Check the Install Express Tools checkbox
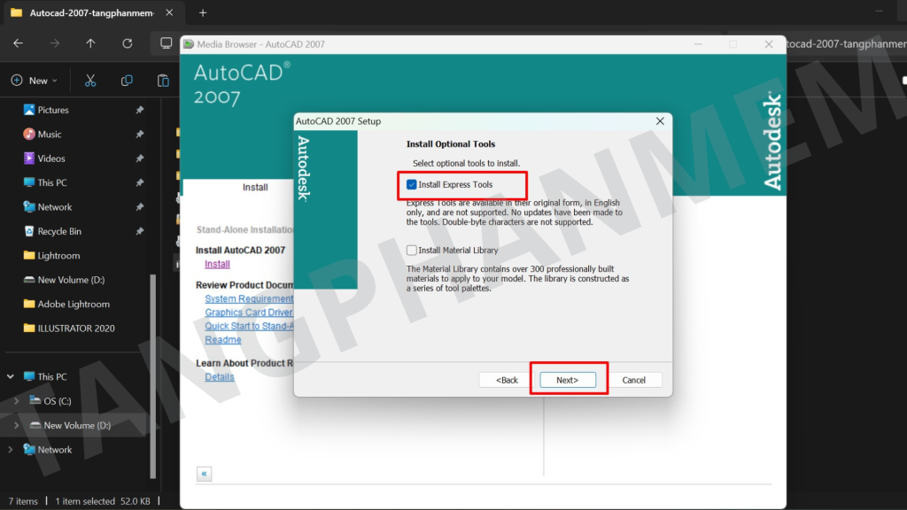 point(412,185)
